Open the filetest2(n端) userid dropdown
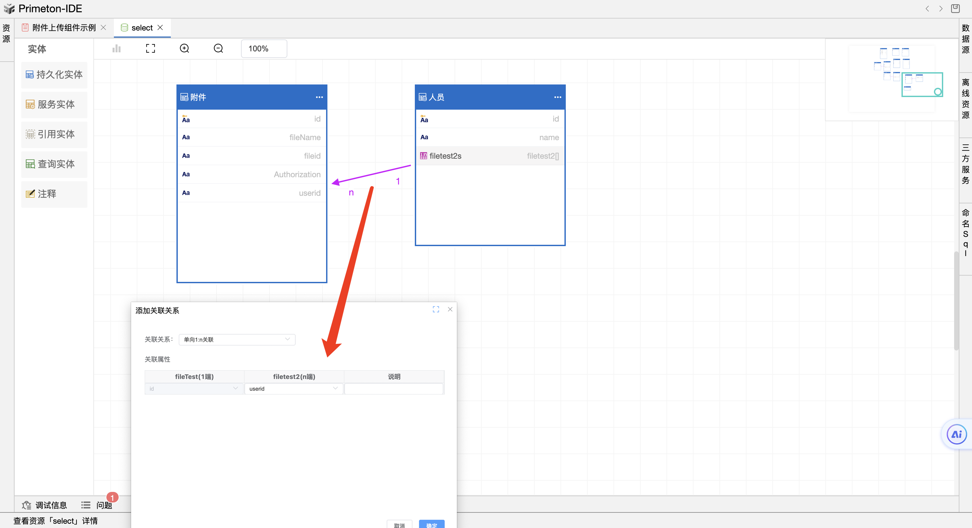 tap(294, 388)
